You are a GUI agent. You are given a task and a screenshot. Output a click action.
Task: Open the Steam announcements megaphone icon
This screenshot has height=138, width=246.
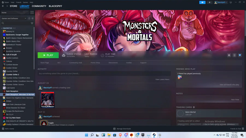pyautogui.click(x=202, y=2)
